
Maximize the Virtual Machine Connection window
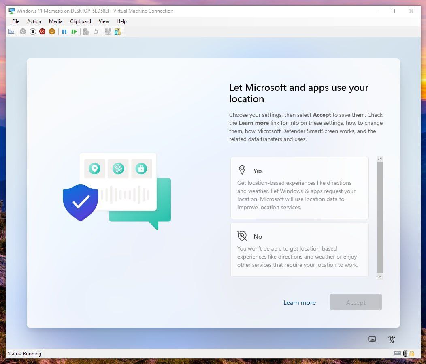(x=392, y=11)
